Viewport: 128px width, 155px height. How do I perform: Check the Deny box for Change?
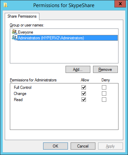click(104, 94)
